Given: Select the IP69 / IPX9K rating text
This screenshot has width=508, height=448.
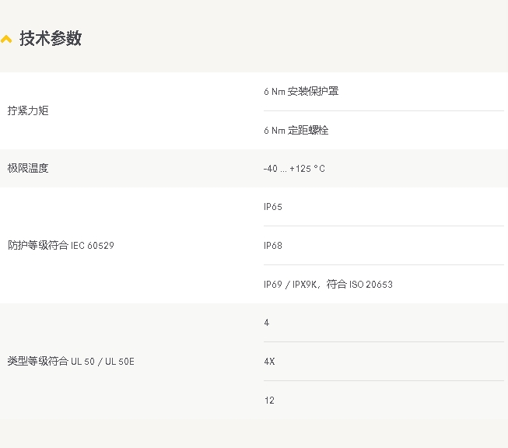Looking at the screenshot, I should [x=291, y=285].
